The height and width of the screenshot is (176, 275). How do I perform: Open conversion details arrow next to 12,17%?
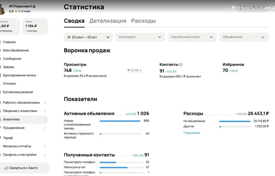point(141,71)
